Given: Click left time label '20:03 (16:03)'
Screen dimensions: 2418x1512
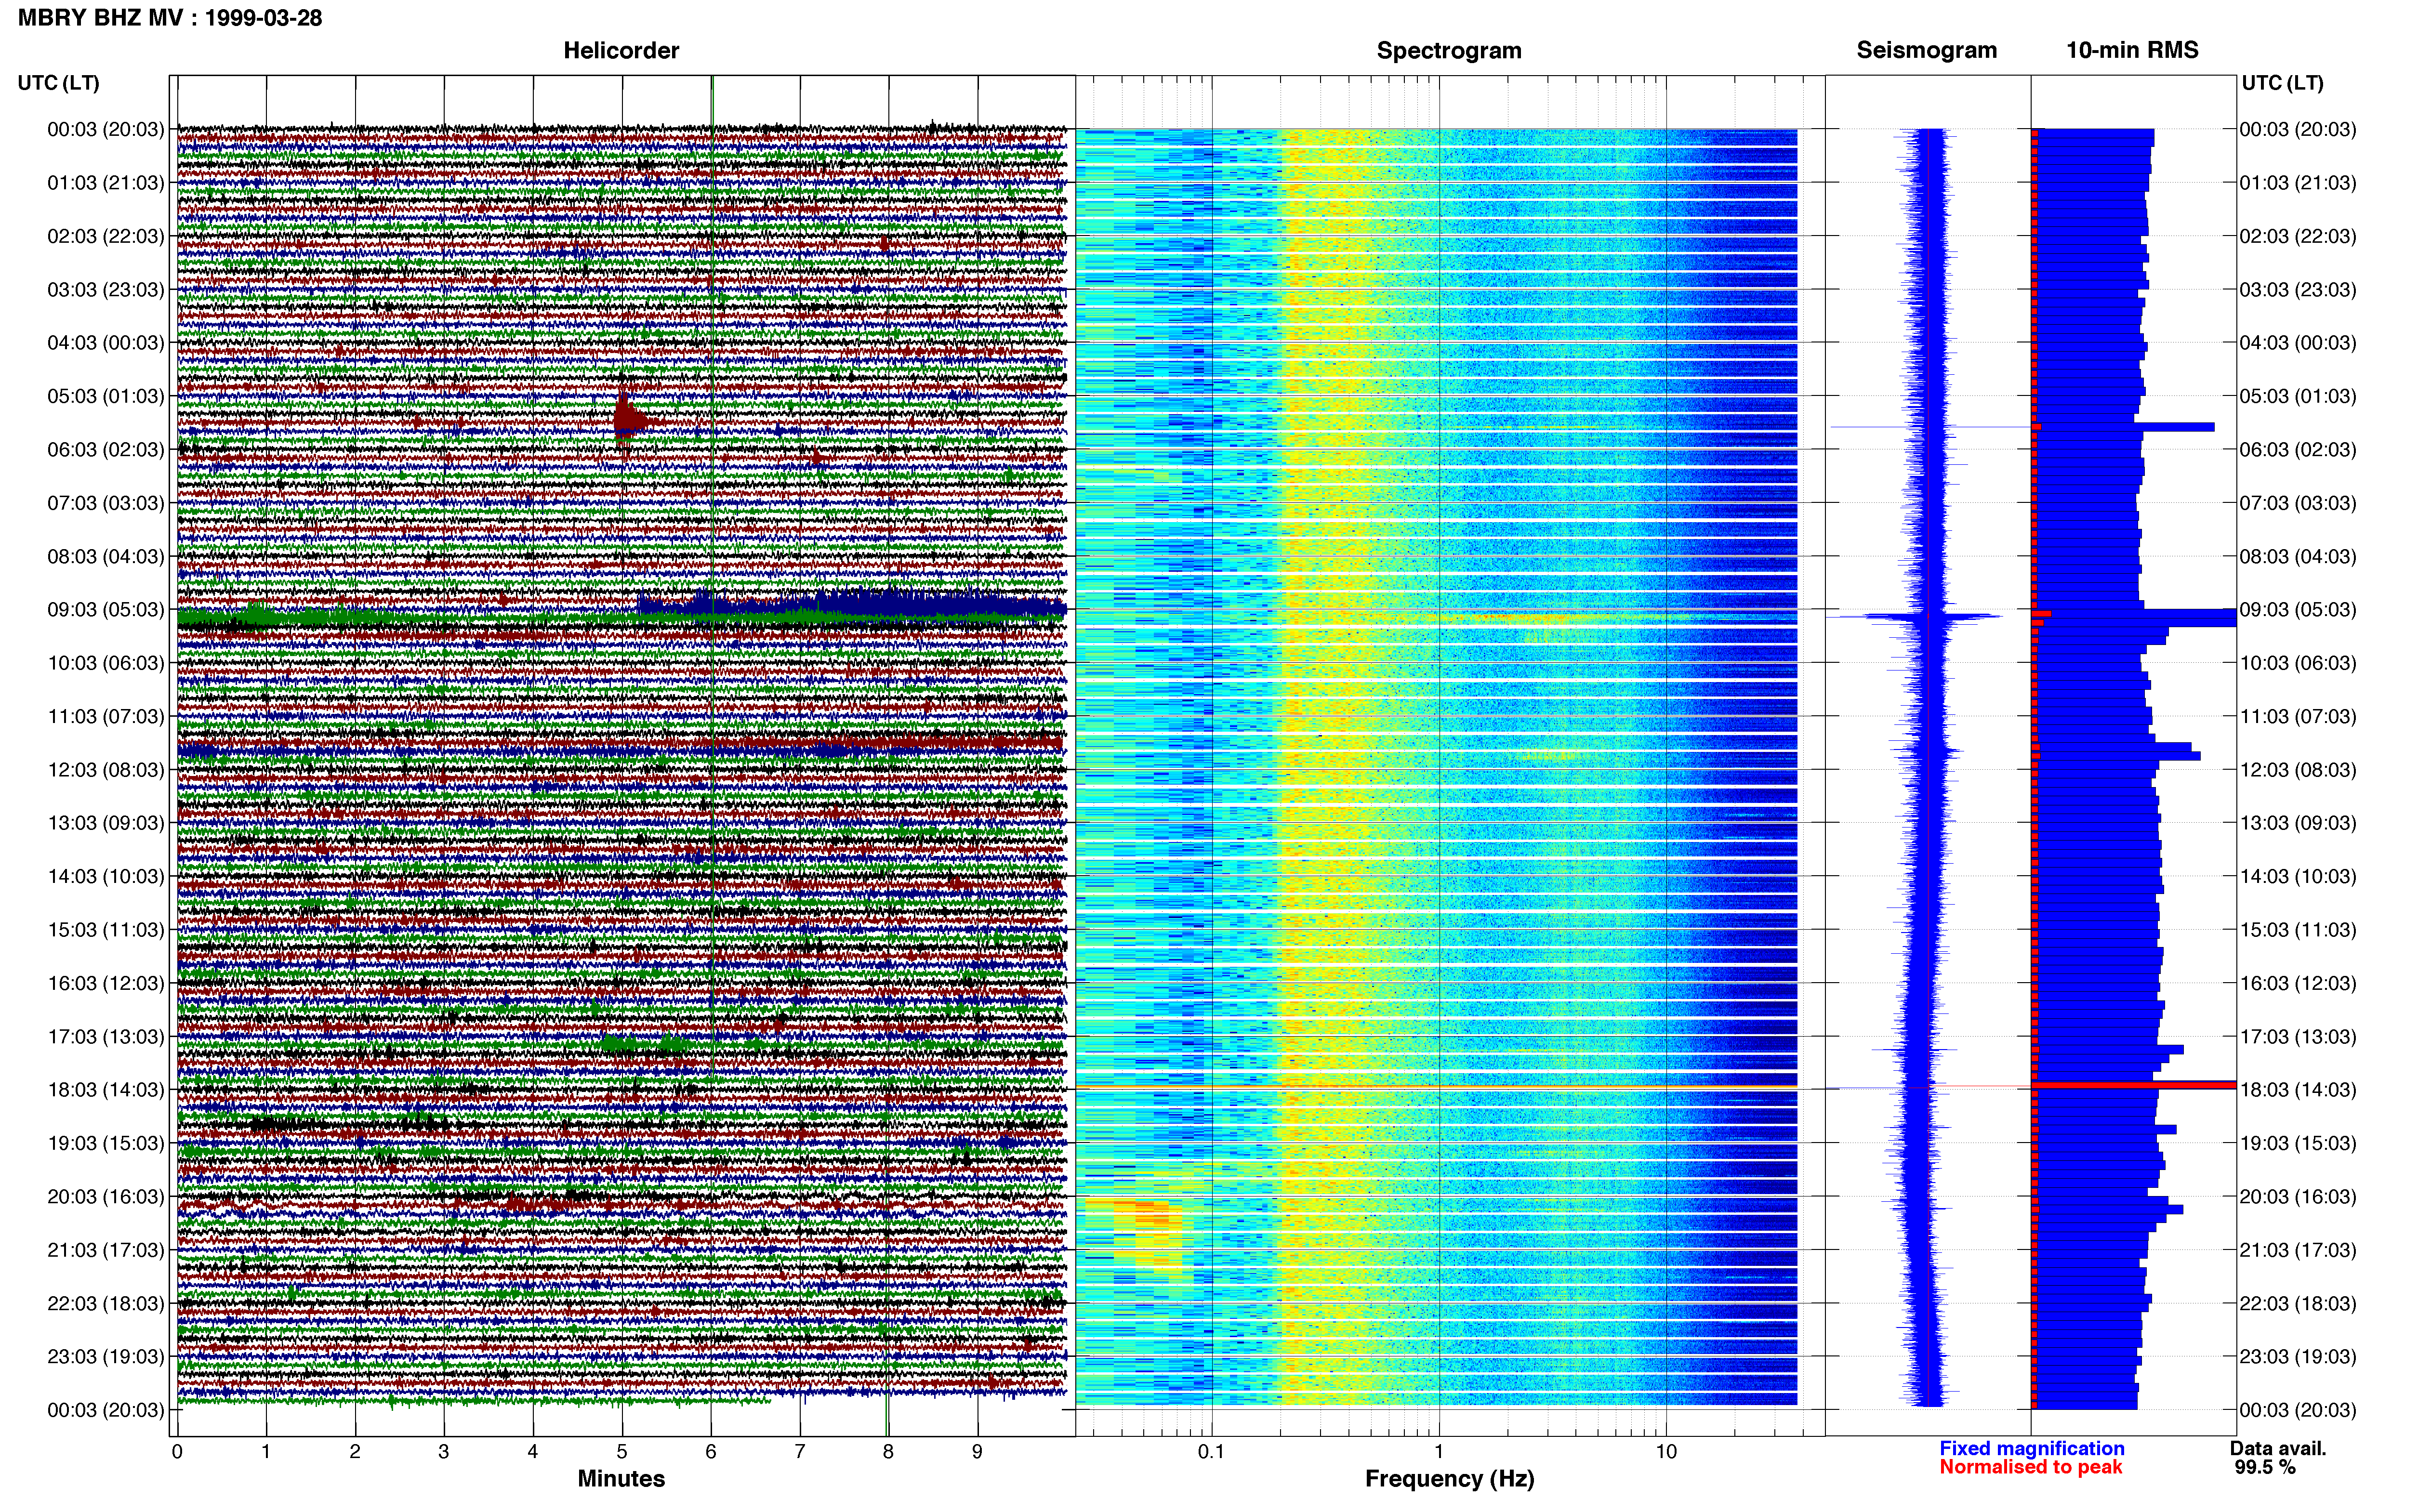Looking at the screenshot, I should pos(105,1196).
